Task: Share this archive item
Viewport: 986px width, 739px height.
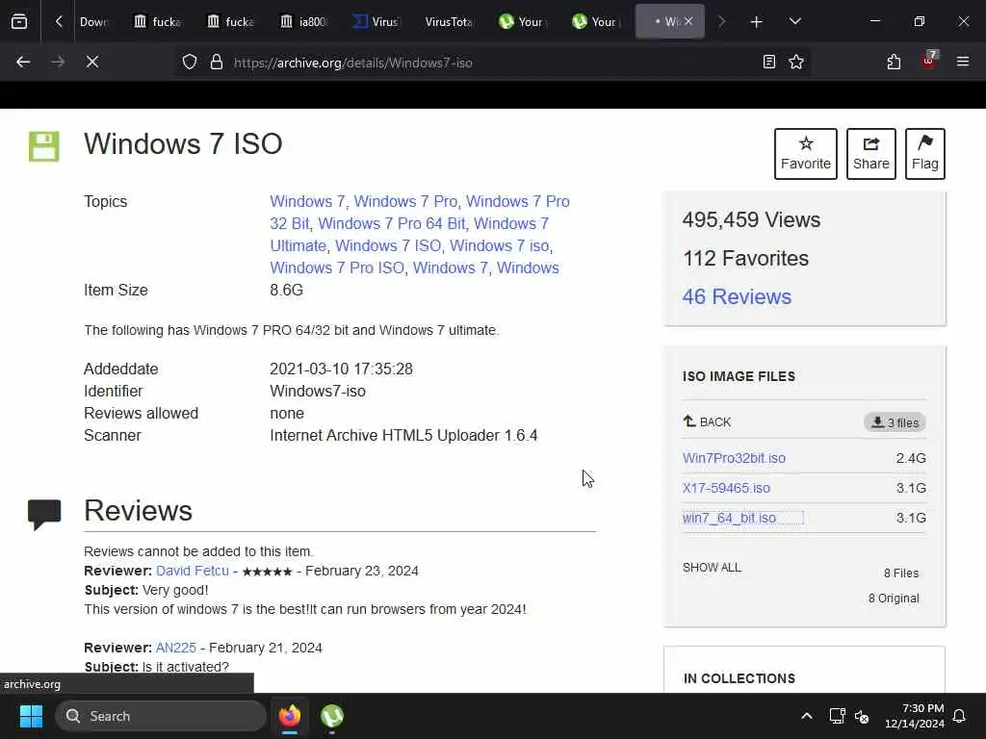Action: pyautogui.click(x=870, y=154)
